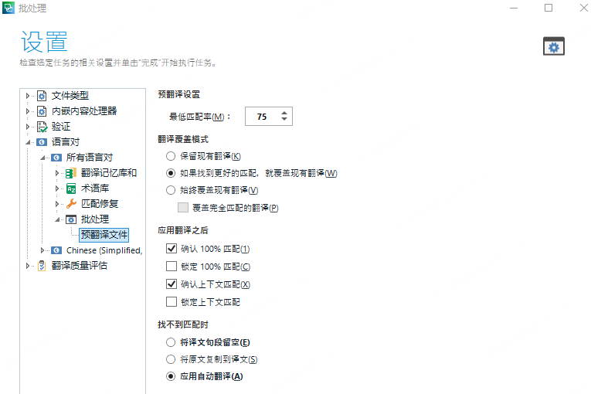Viewport: 591px width, 394px height.
Task: Toggle 覆盖完全匹配的翻译(P) checkbox
Action: click(183, 207)
